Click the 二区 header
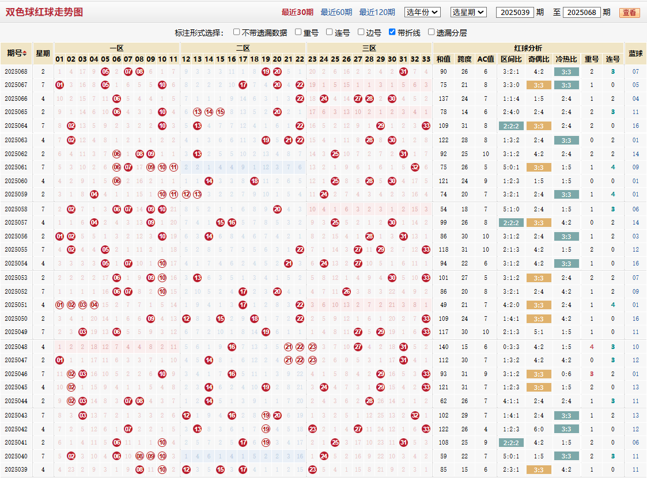The height and width of the screenshot is (478, 647). (x=243, y=48)
